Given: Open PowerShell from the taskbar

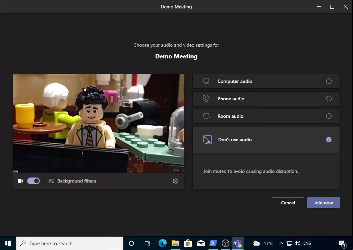Looking at the screenshot, I should (213, 243).
